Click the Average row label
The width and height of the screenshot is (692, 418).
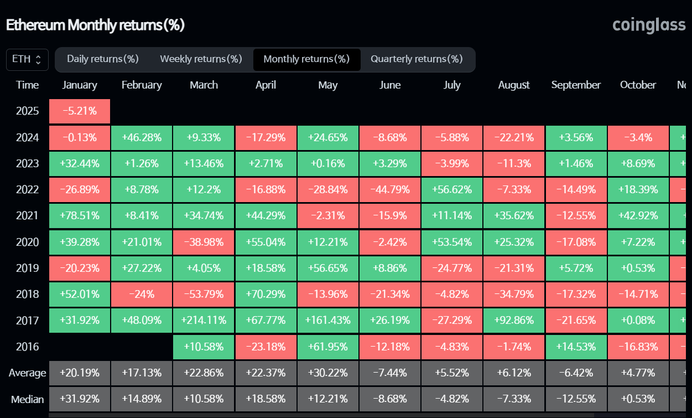coord(27,373)
